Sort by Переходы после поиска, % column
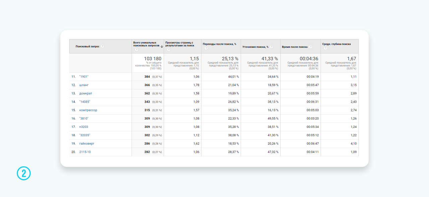Screen dimensions: 429x197 click(x=220, y=44)
